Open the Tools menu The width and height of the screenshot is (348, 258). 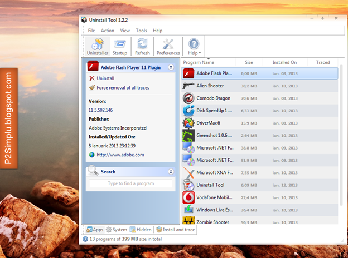142,31
